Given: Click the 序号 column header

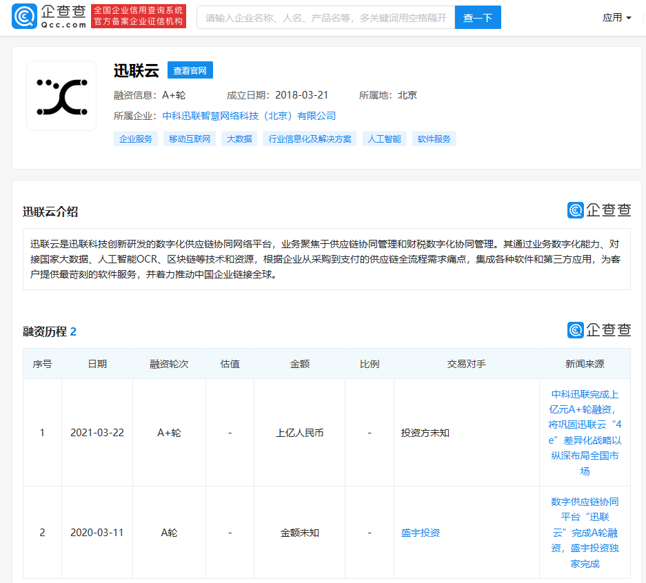Looking at the screenshot, I should click(43, 364).
